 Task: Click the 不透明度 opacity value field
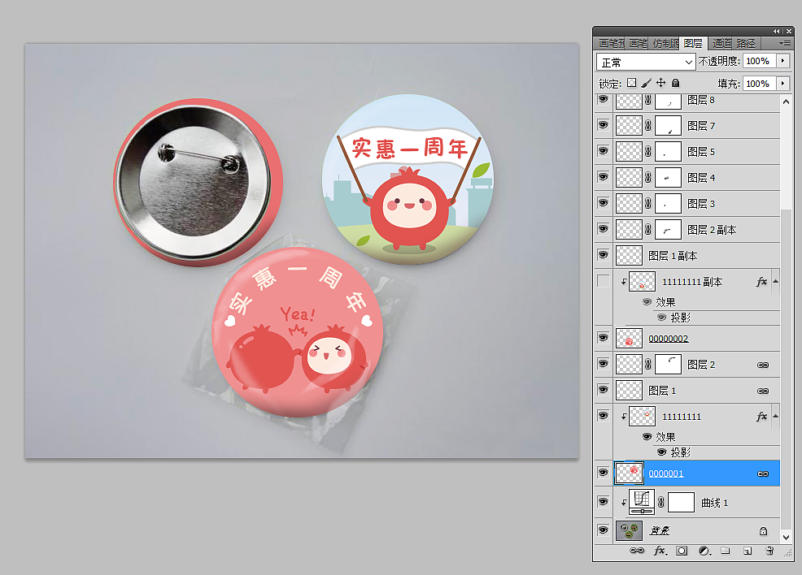click(x=759, y=61)
